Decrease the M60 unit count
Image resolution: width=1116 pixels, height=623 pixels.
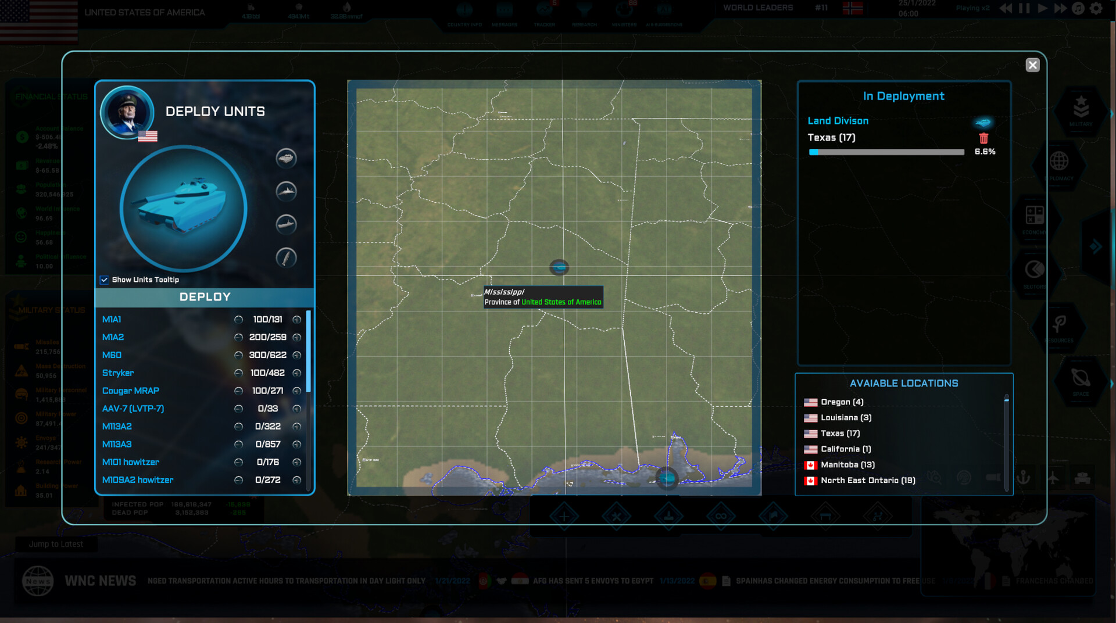(238, 356)
